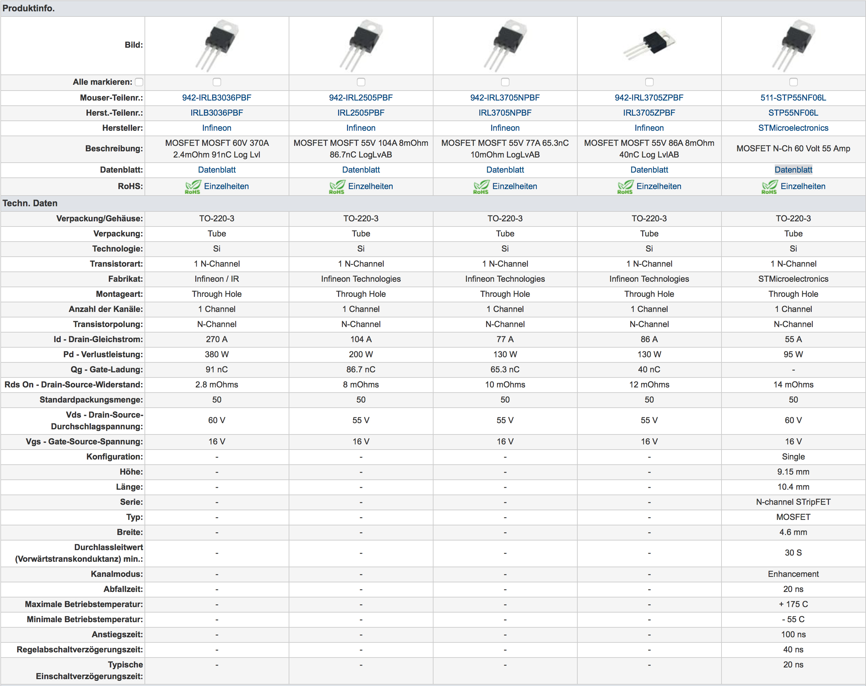Click the '+ 175 C' maximum temperature value
This screenshot has height=686, width=866.
[794, 604]
